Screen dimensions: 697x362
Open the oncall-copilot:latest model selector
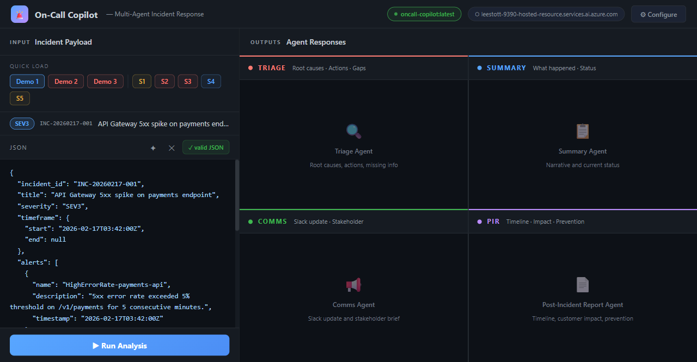click(424, 14)
